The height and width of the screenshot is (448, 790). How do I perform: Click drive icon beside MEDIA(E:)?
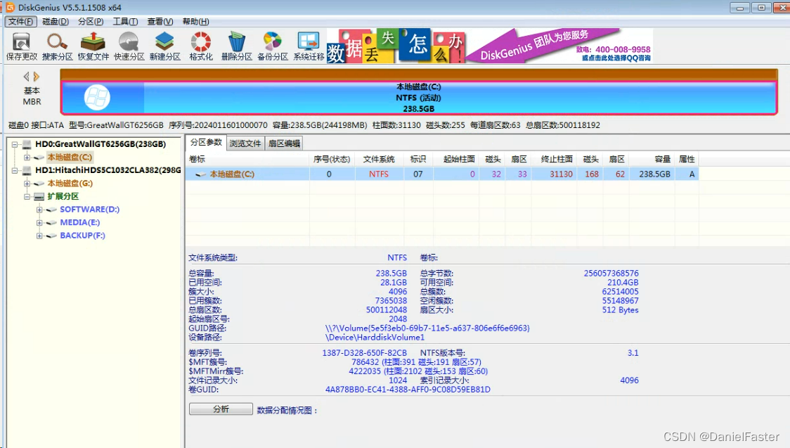coord(51,223)
